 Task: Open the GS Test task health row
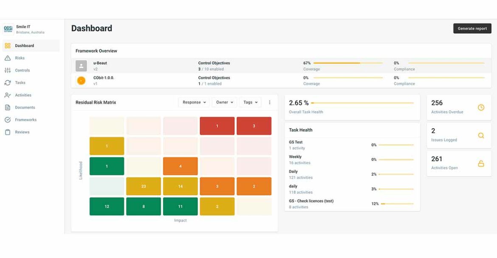(x=352, y=145)
